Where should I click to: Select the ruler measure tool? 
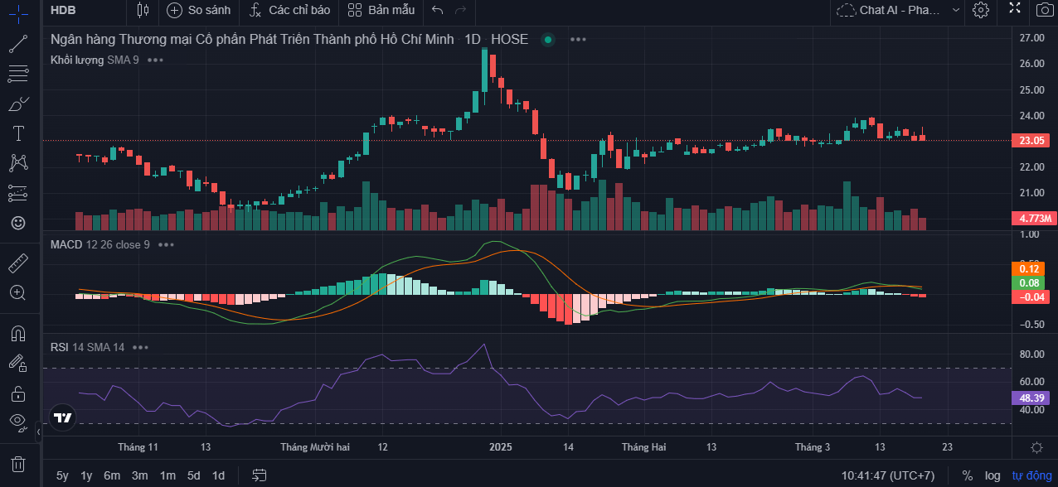pos(18,263)
